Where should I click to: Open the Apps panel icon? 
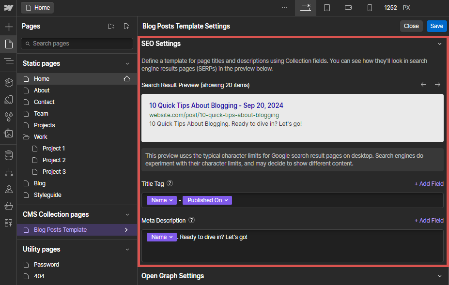(9, 223)
